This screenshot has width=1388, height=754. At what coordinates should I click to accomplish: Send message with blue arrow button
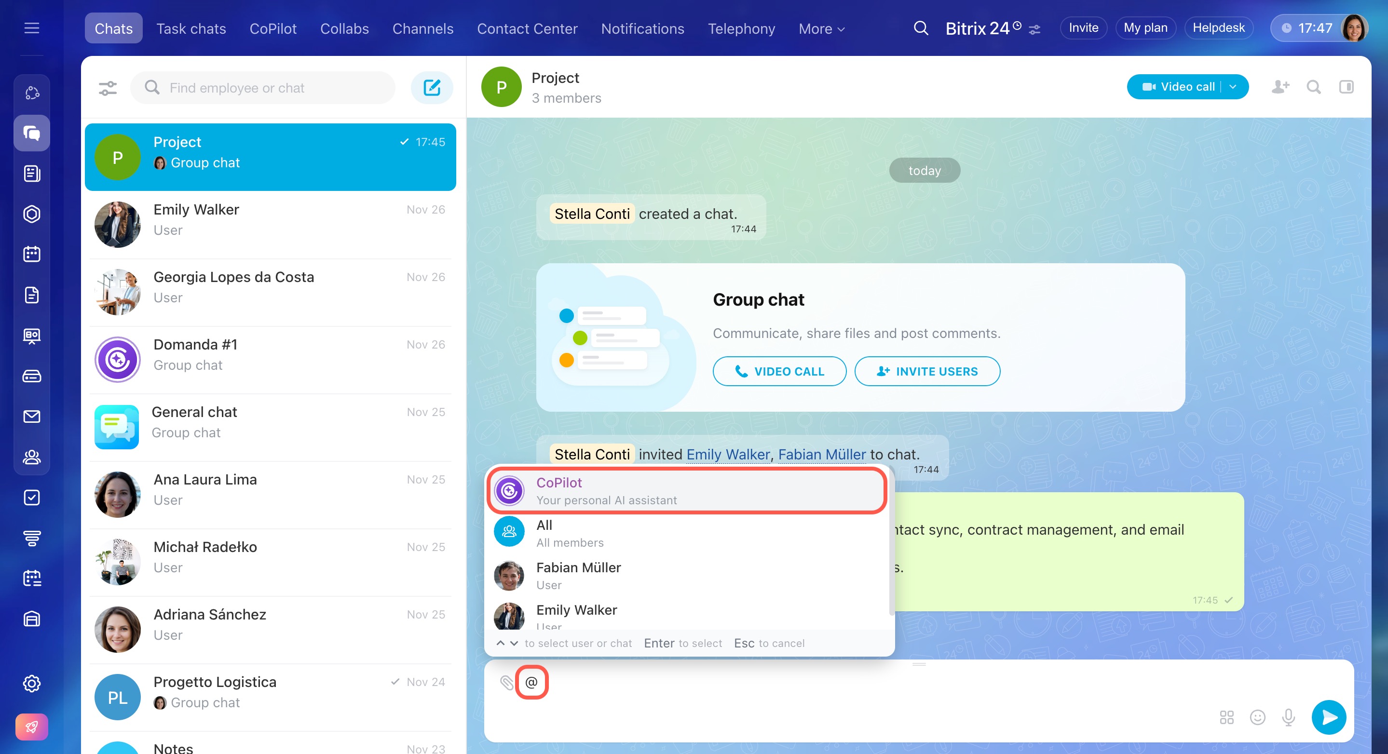1328,717
